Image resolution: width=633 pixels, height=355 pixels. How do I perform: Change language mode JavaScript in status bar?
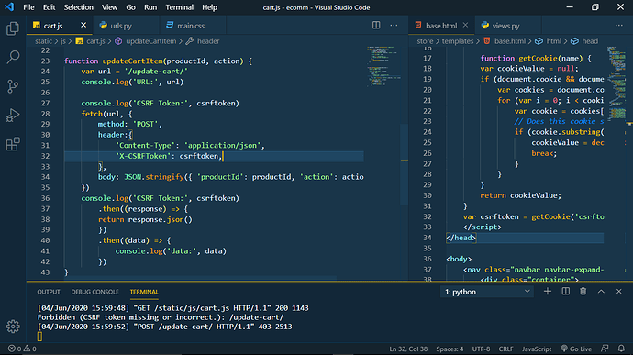[x=536, y=349]
